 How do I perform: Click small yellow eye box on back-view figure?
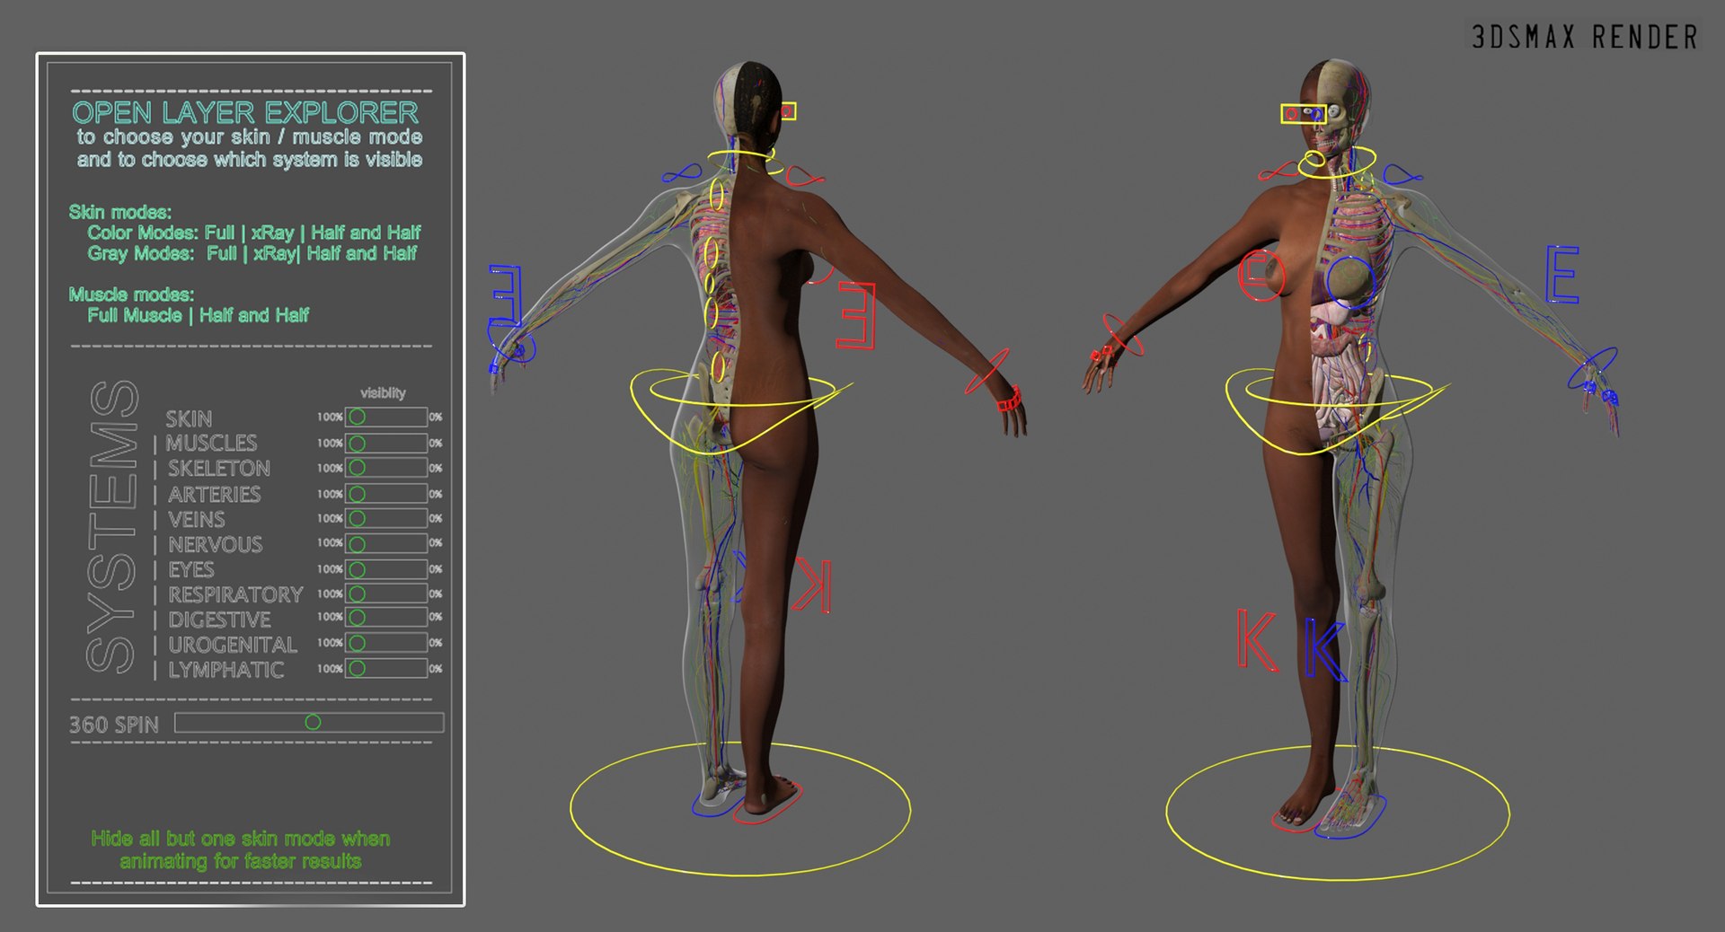788,111
